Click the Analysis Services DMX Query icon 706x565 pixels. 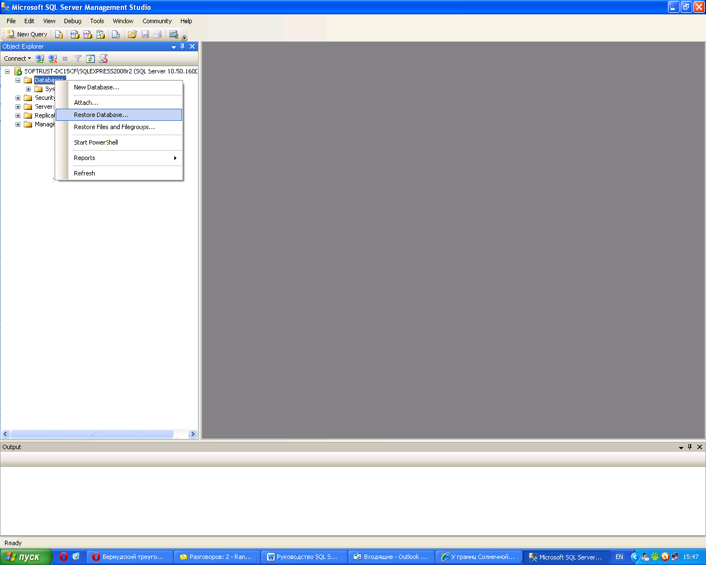pyautogui.click(x=88, y=34)
